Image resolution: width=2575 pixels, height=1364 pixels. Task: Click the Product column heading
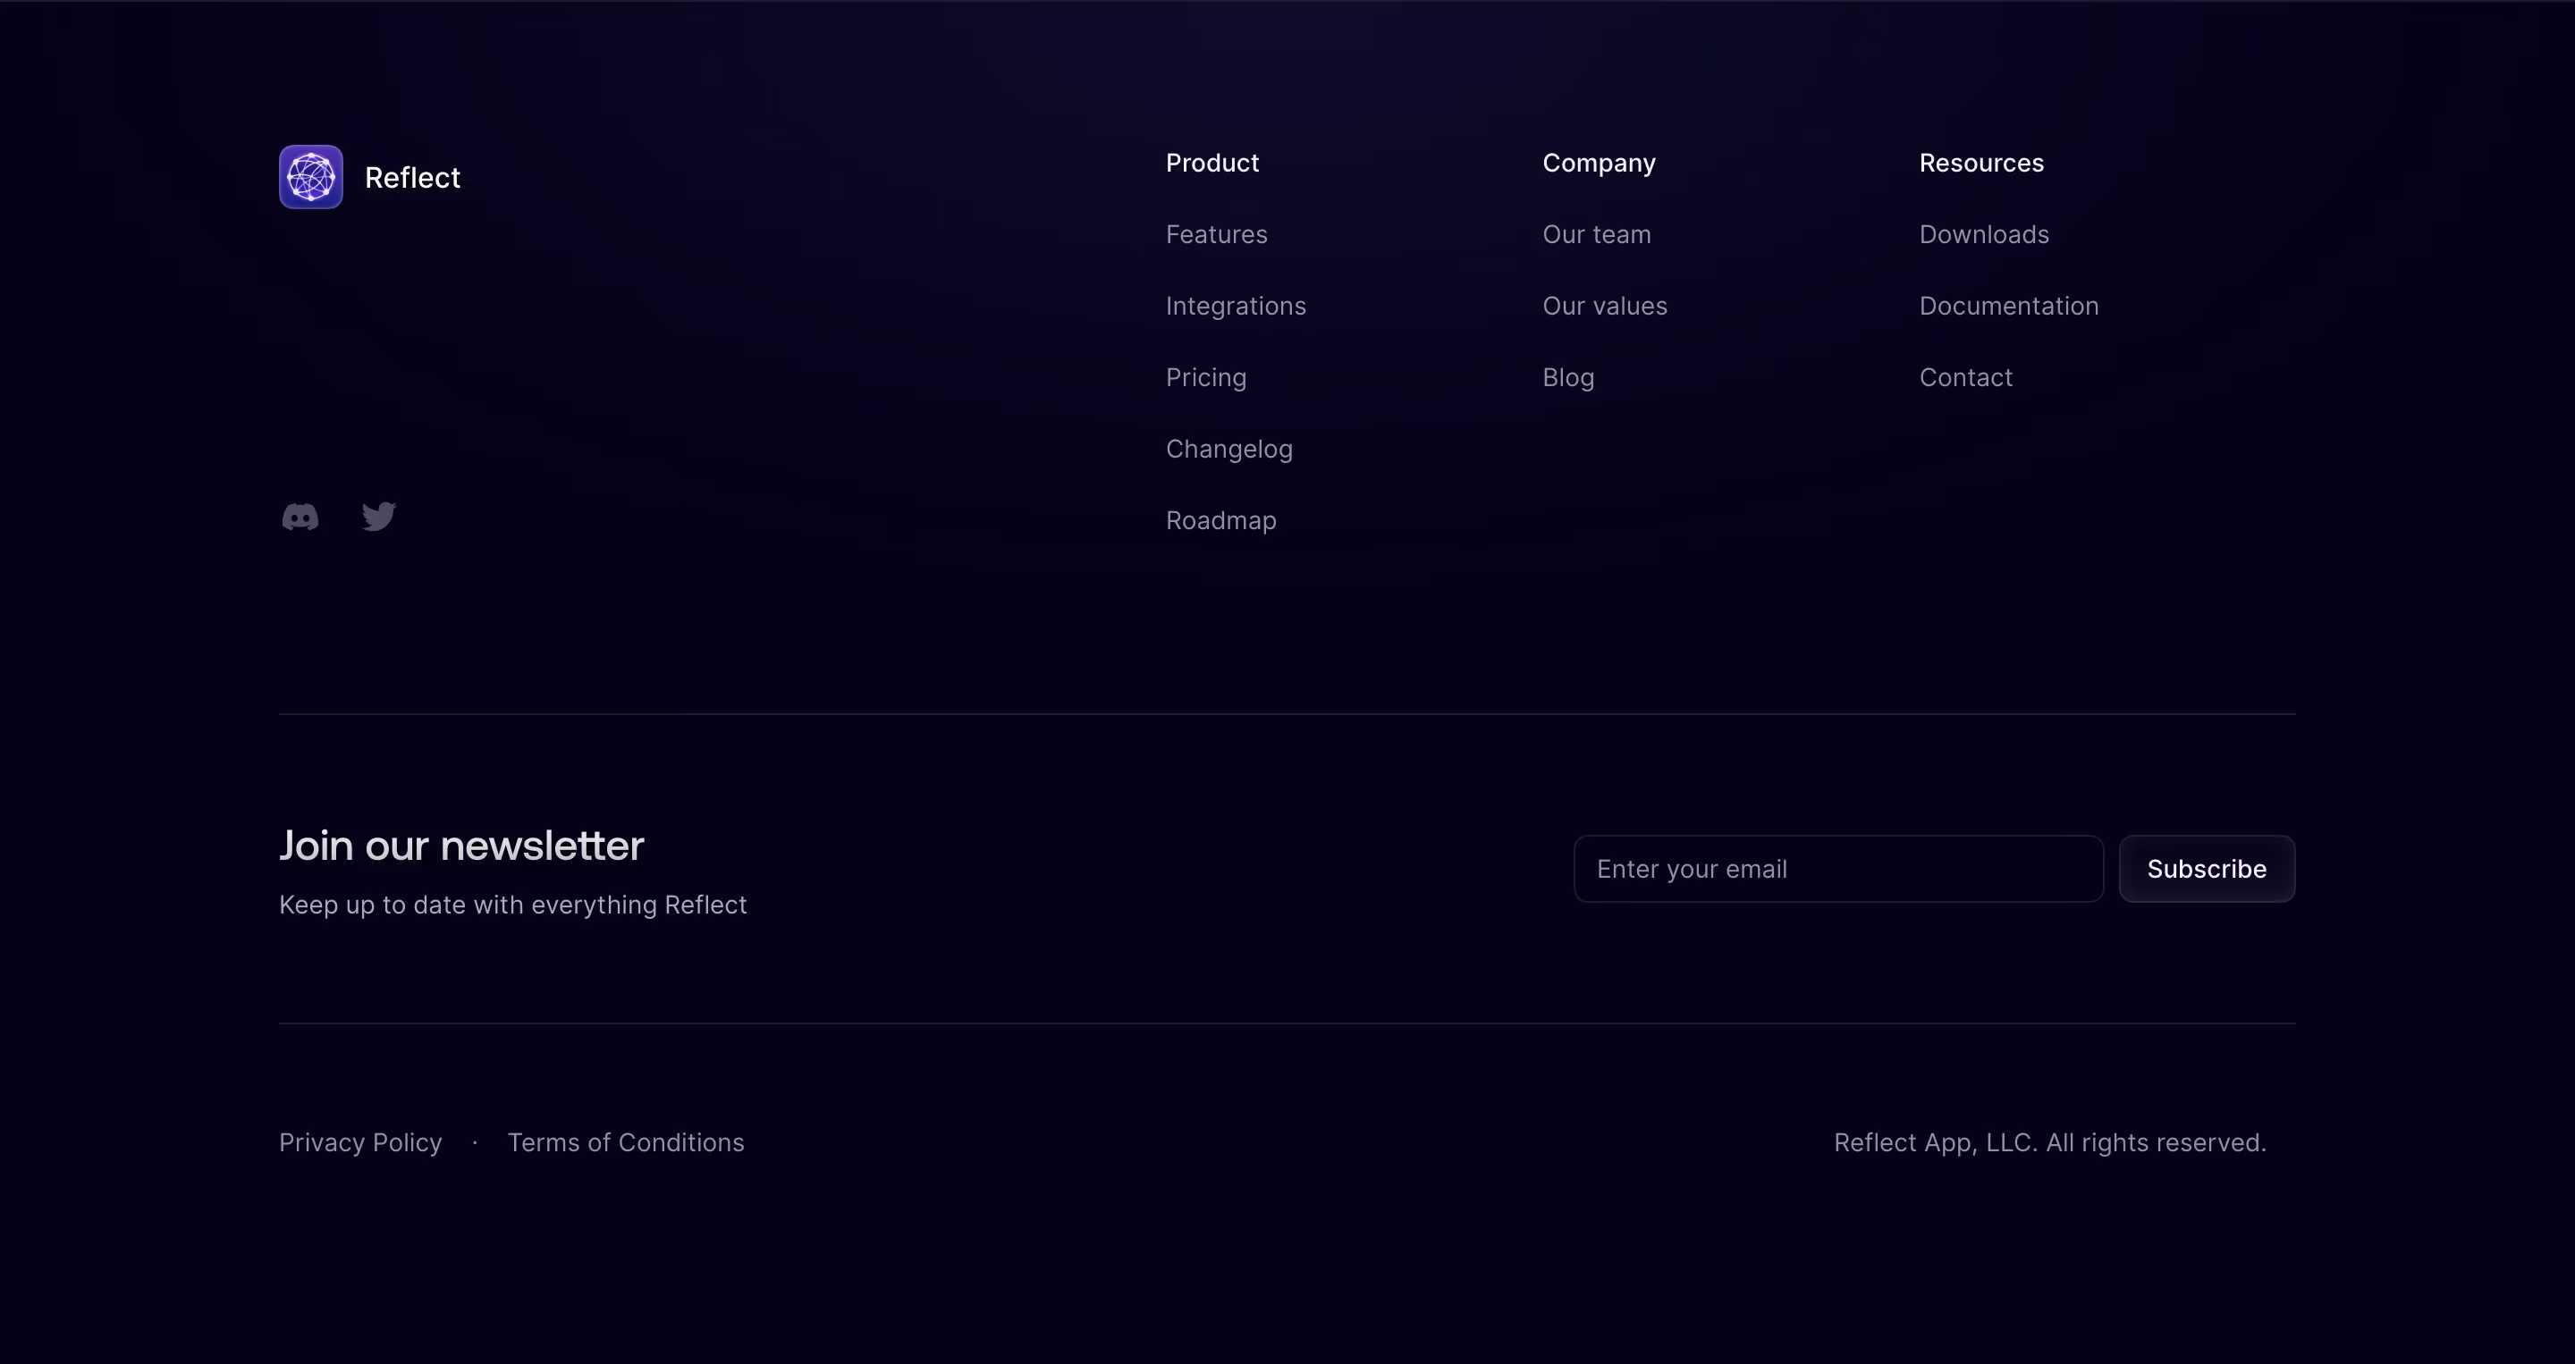pyautogui.click(x=1212, y=163)
